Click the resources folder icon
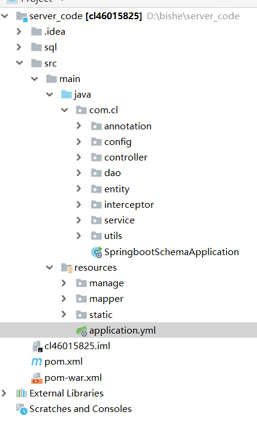This screenshot has height=421, width=257. 66,268
